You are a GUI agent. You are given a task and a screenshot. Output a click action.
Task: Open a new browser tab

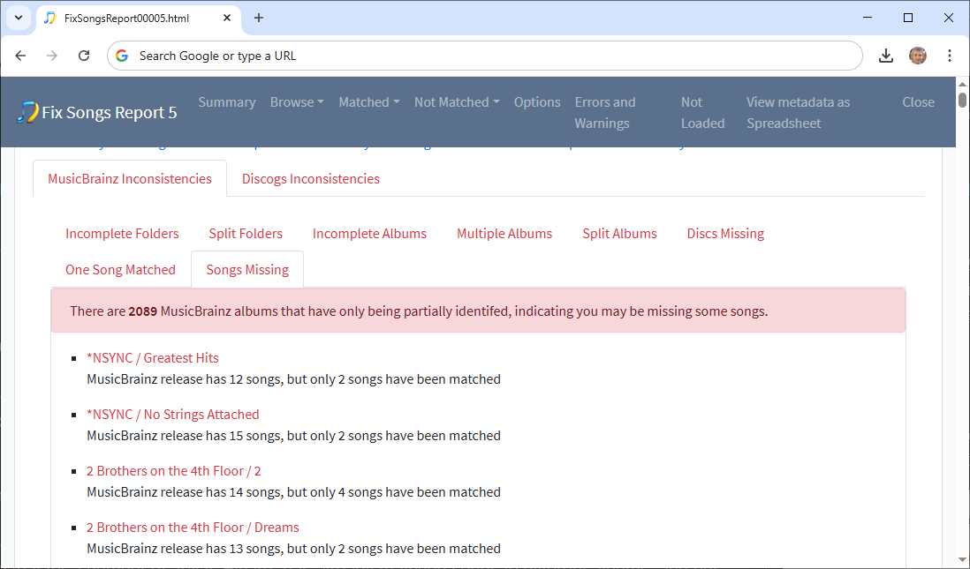pos(259,18)
